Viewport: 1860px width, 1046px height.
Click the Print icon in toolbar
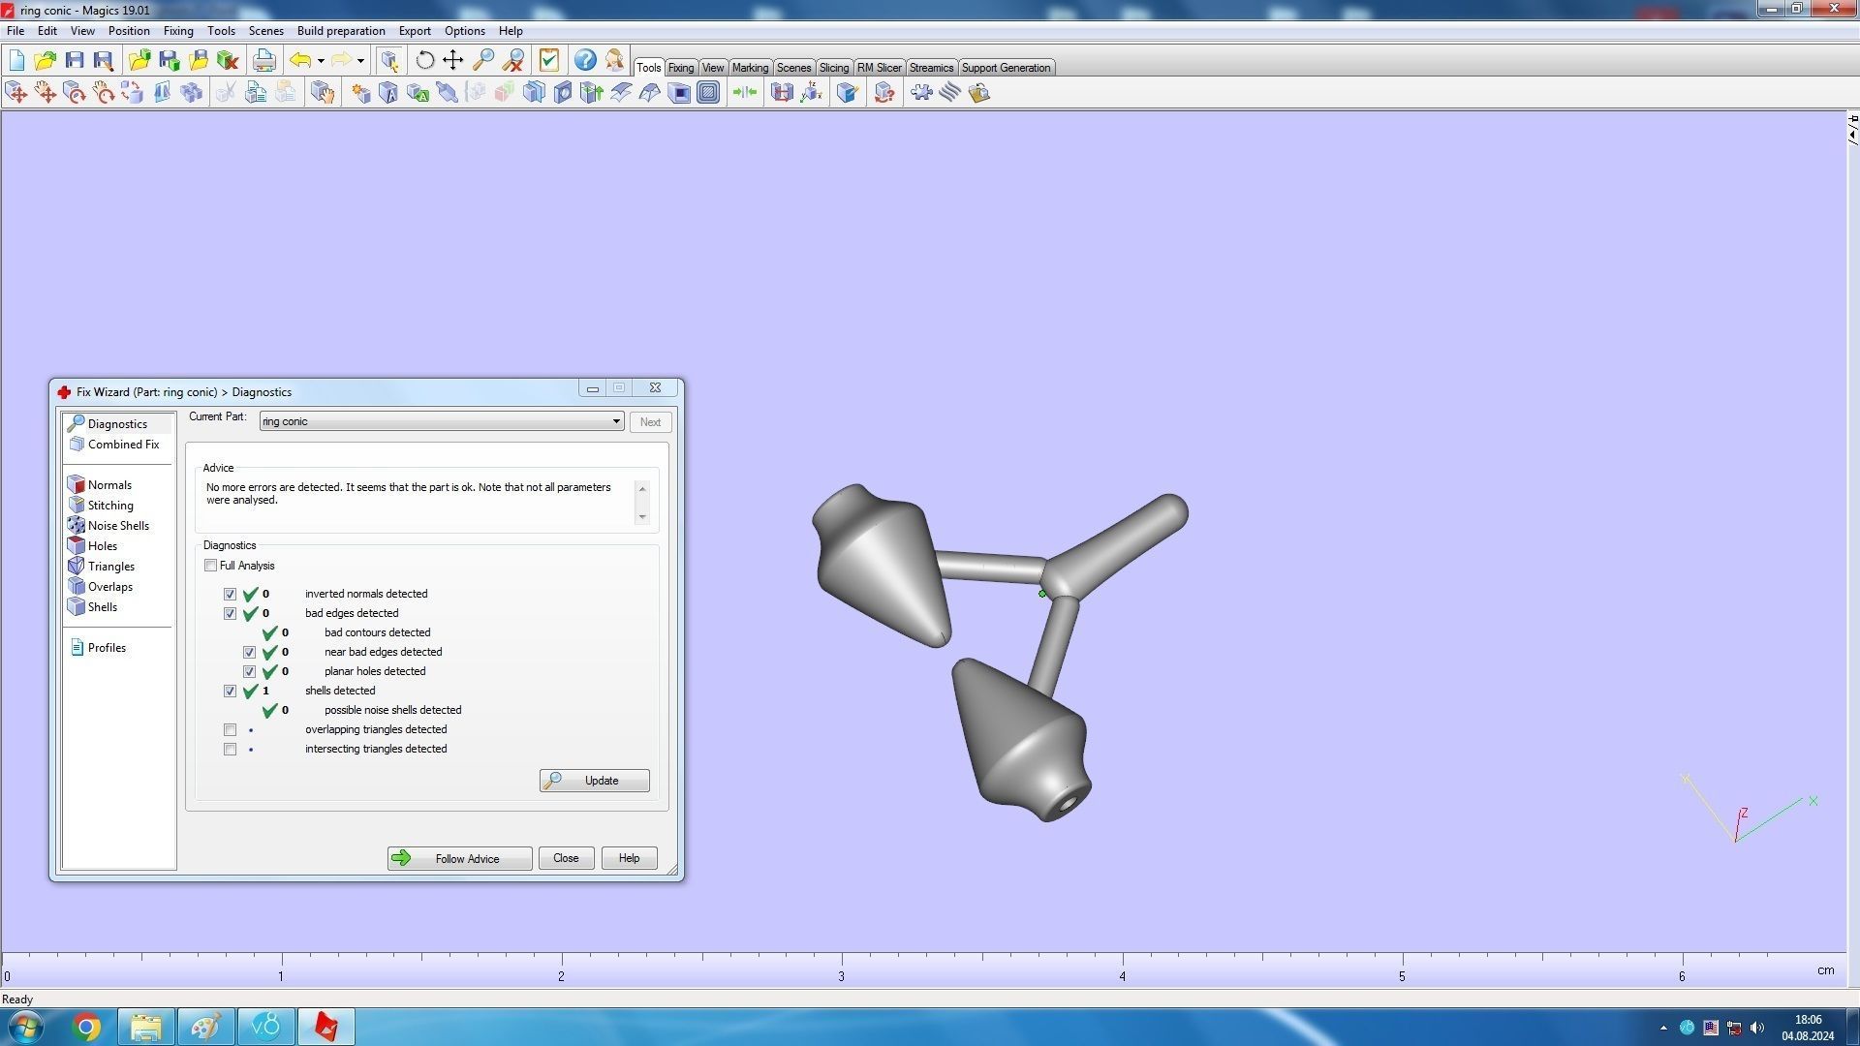[x=263, y=61]
